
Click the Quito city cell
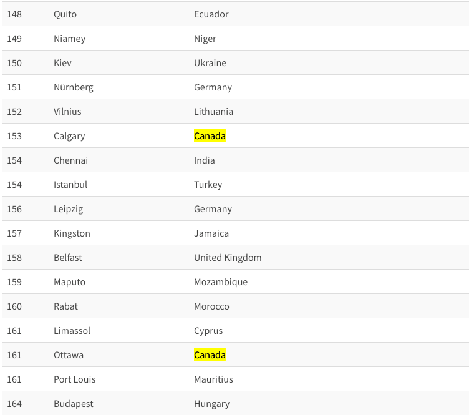[65, 14]
